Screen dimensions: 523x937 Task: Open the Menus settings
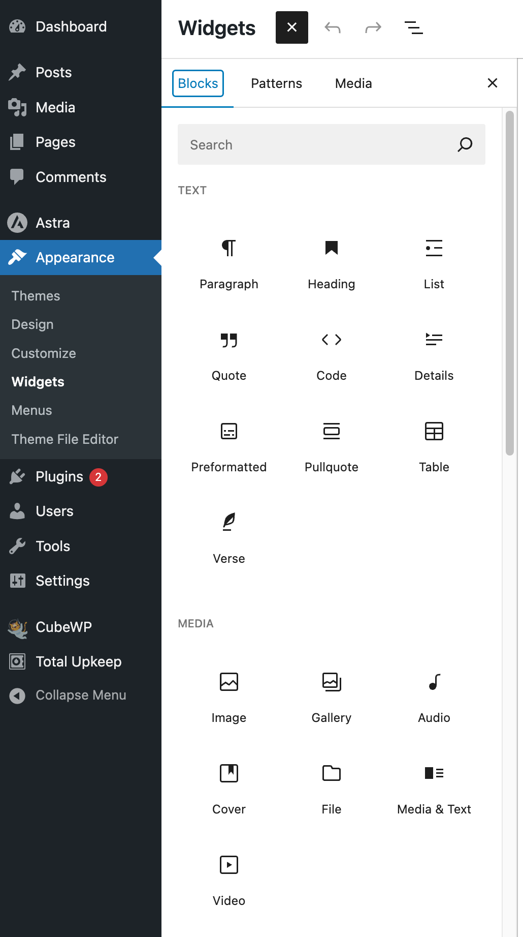[x=31, y=410]
